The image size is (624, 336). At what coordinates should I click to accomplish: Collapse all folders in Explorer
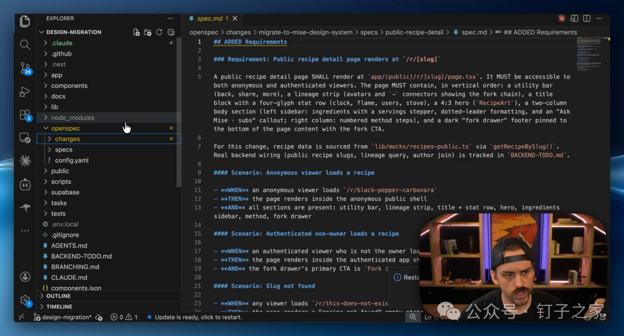170,32
